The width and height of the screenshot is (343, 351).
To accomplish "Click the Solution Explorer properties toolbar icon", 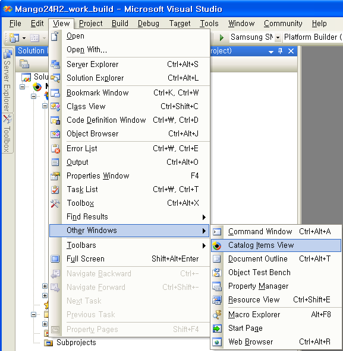I will pos(24,64).
